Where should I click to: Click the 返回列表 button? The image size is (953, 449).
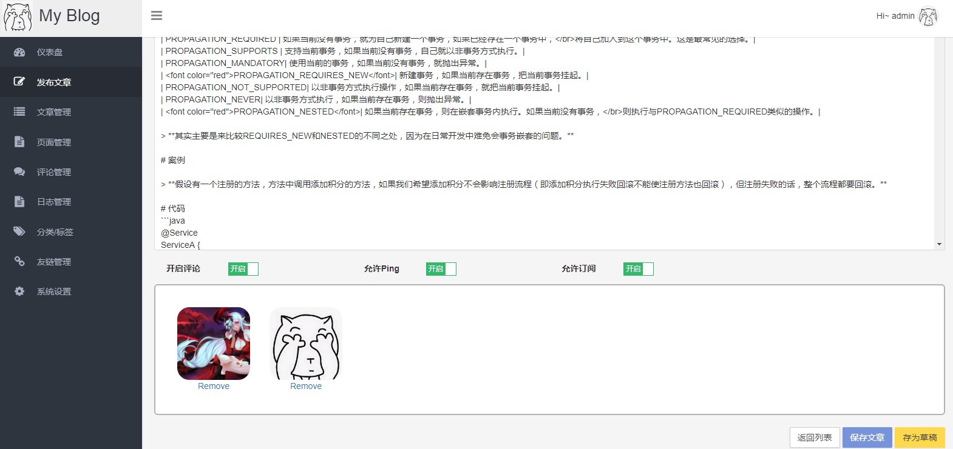[815, 437]
